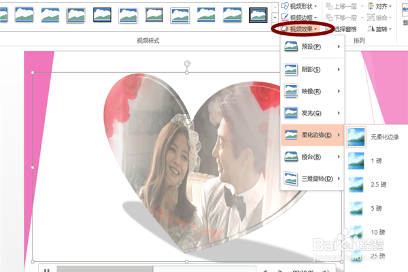
Task: Open the 对齐 align dropdown
Action: coord(380,6)
